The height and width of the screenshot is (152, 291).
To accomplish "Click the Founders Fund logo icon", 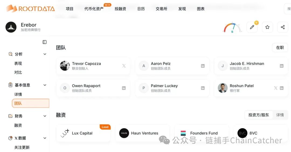I will point(183,133).
